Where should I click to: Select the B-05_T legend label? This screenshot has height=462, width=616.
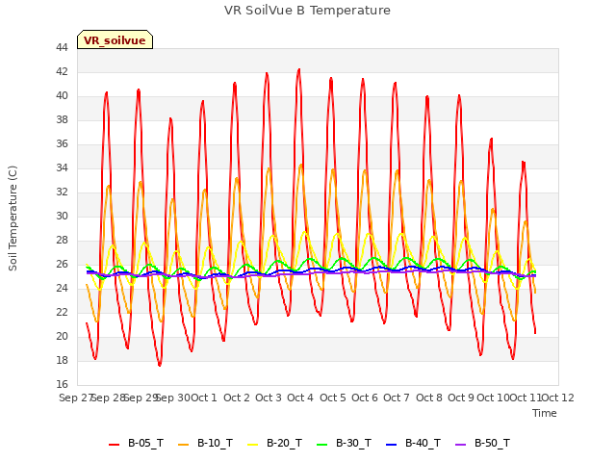pos(145,443)
